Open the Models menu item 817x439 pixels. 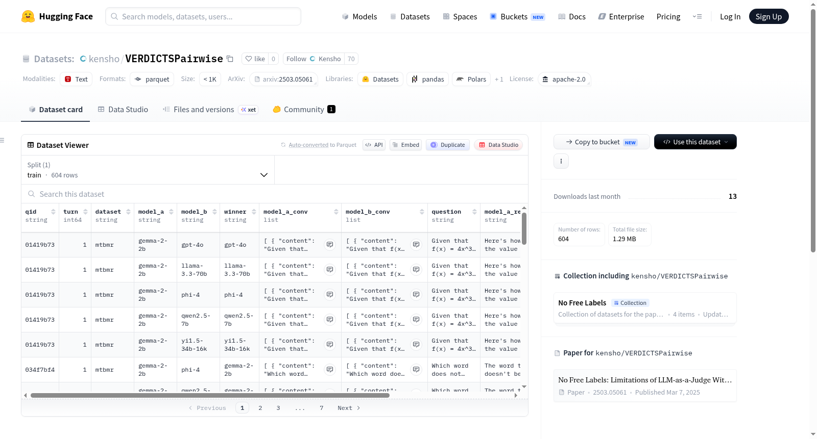tap(359, 16)
